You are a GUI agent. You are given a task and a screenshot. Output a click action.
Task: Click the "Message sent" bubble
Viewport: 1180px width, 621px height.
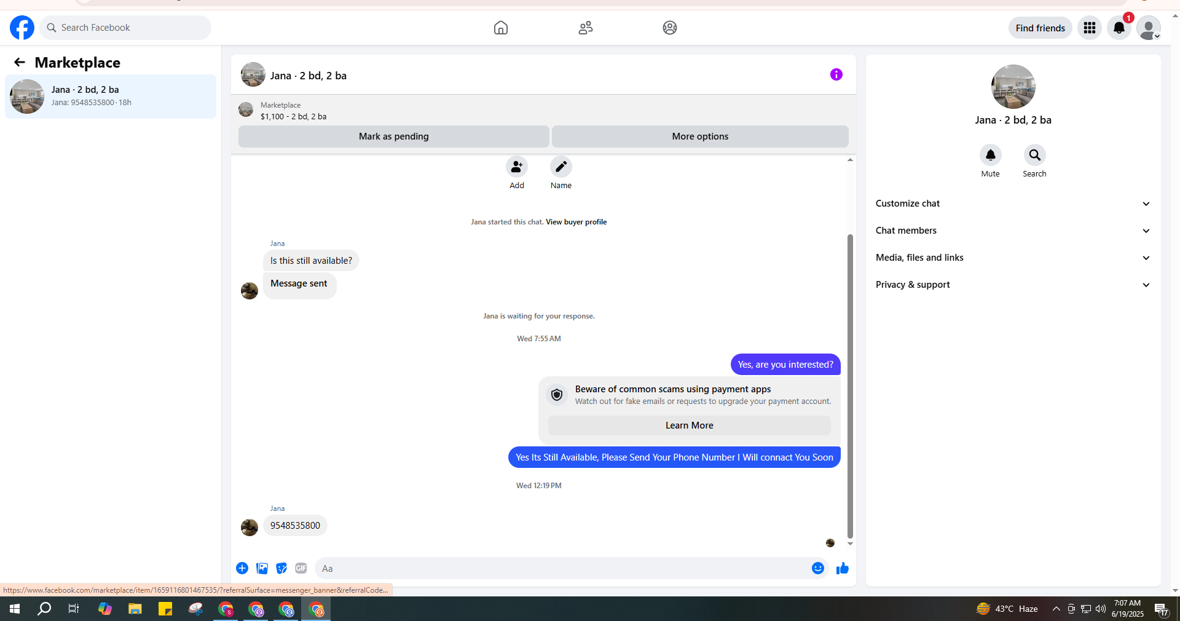pyautogui.click(x=299, y=285)
